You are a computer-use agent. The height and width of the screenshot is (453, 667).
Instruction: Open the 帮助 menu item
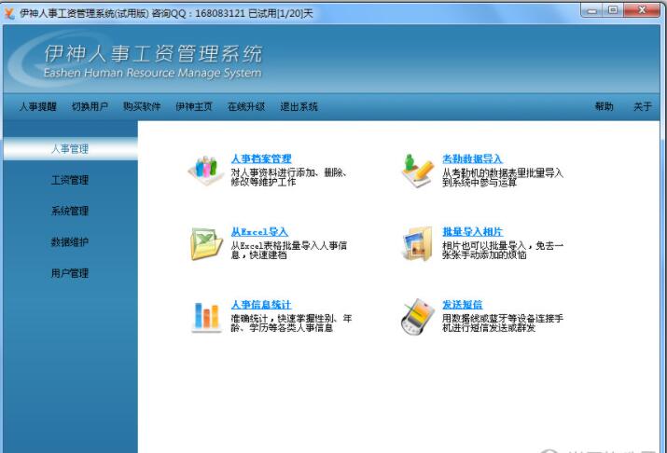pos(604,106)
